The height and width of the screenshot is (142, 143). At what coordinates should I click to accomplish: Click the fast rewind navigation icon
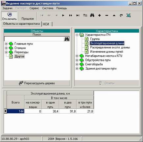pos(49,15)
